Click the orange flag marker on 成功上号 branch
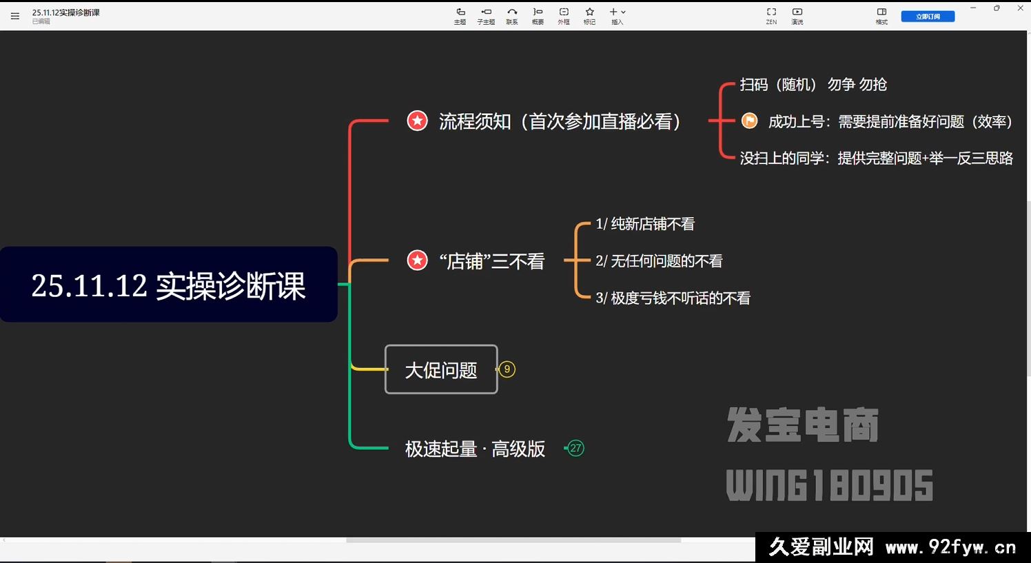This screenshot has width=1031, height=563. [750, 121]
